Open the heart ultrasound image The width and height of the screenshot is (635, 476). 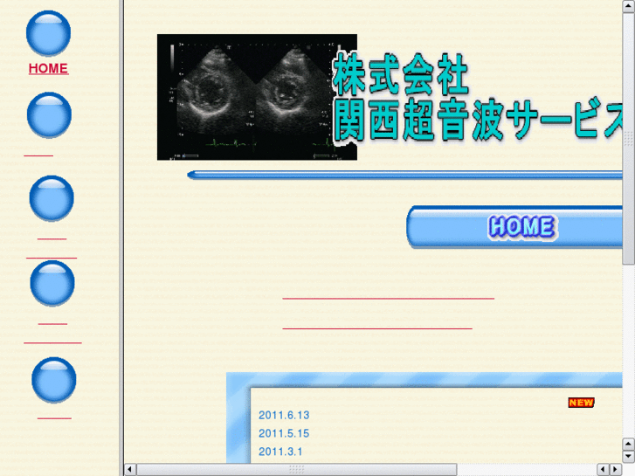point(257,97)
